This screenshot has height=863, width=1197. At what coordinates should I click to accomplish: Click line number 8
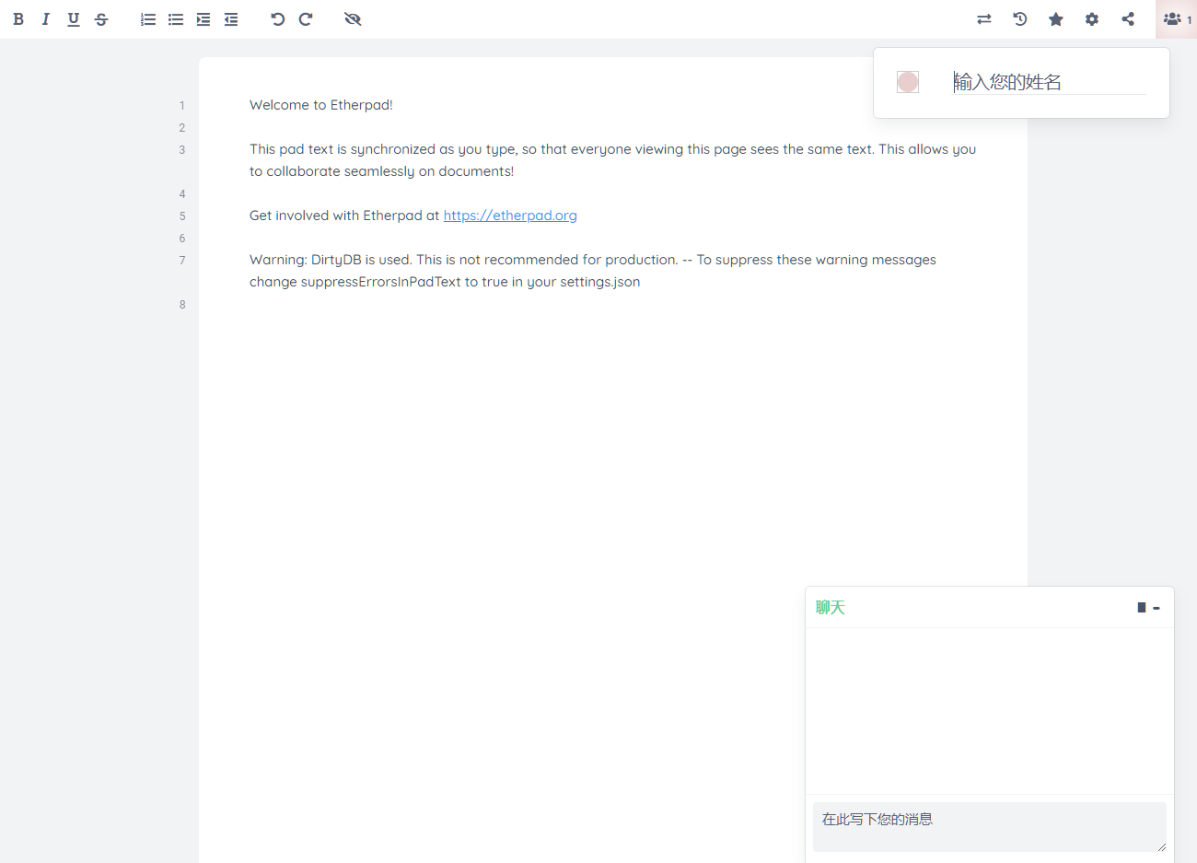[x=182, y=305]
